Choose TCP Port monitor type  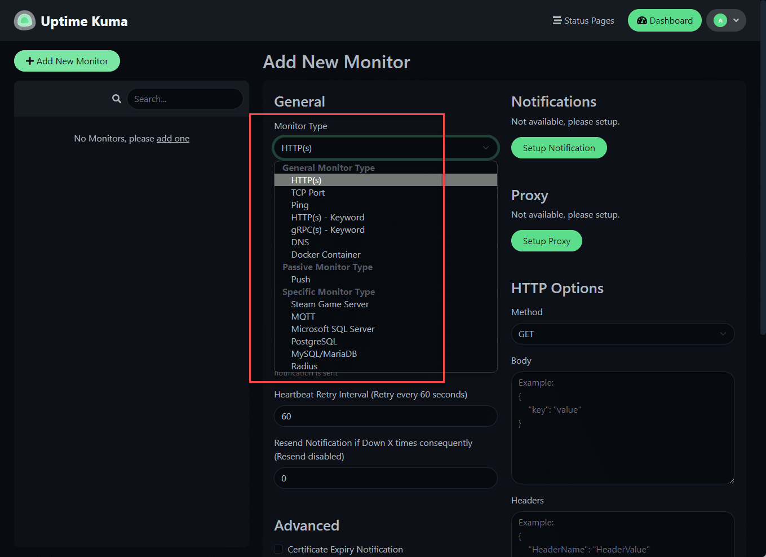(x=386, y=192)
